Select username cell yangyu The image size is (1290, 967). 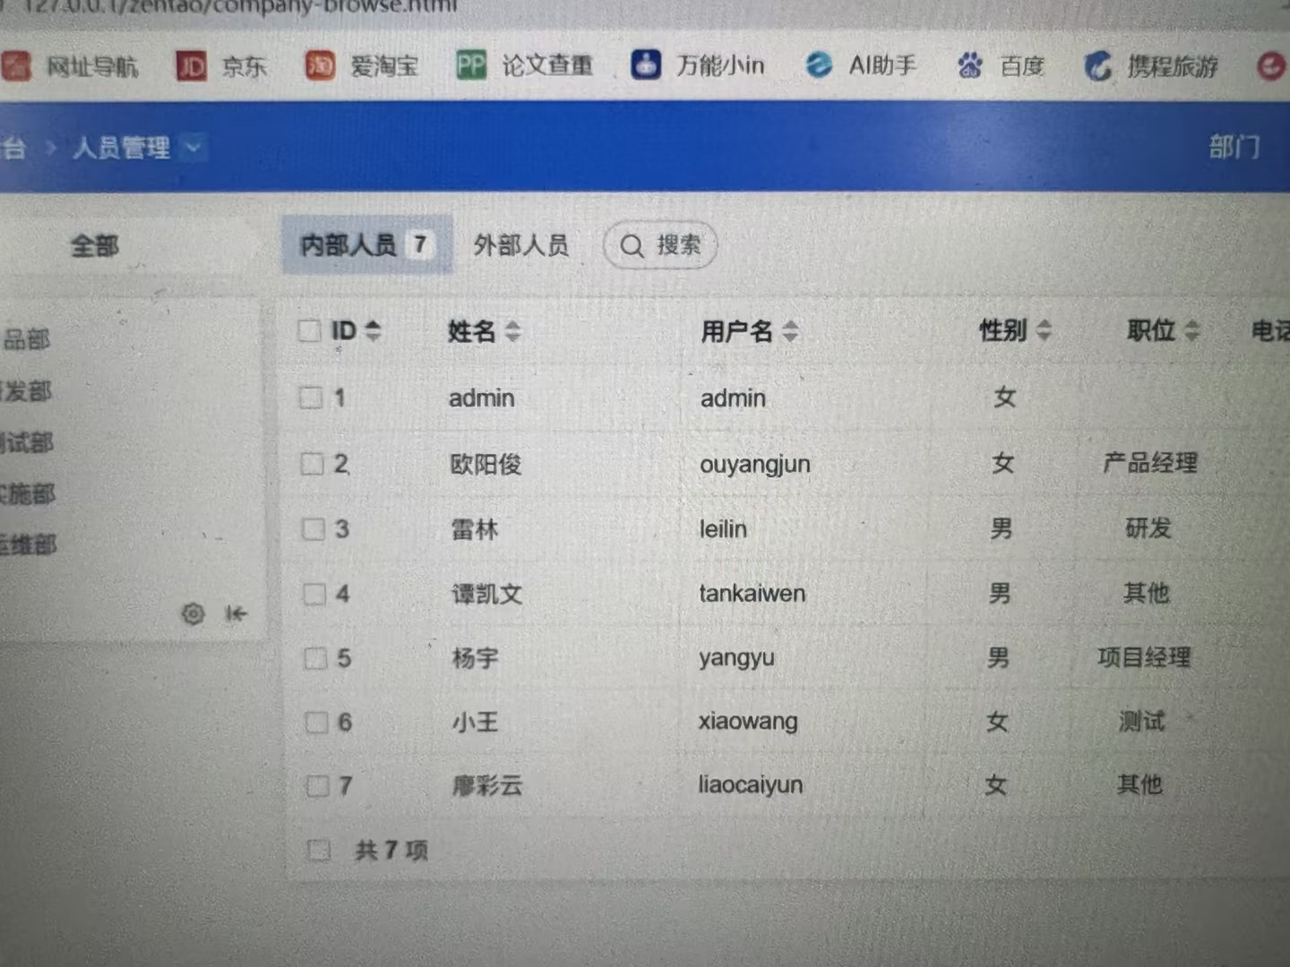tap(736, 659)
